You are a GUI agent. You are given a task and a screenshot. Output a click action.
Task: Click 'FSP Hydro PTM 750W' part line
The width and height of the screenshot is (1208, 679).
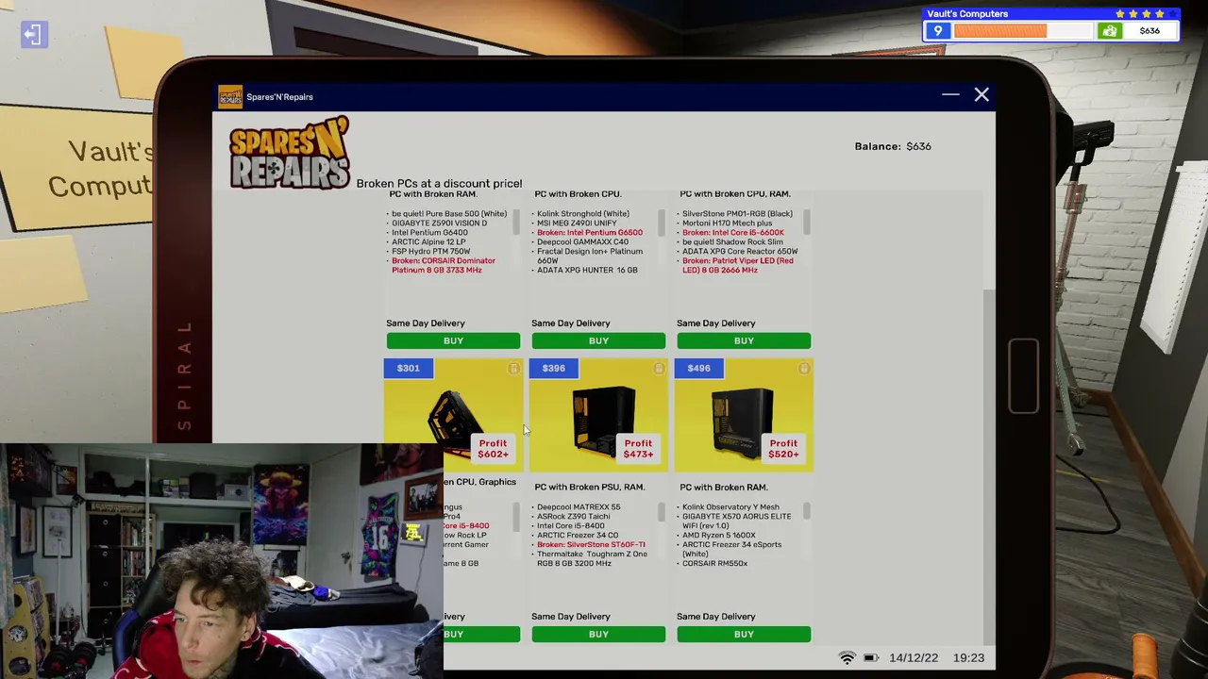[x=431, y=252]
